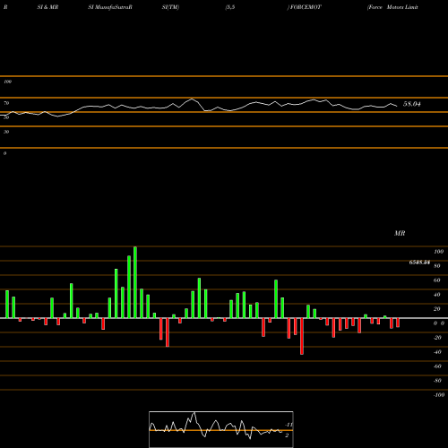Select the 6548.58 price label
Viewport: 448px width, 448px height.
click(x=419, y=263)
